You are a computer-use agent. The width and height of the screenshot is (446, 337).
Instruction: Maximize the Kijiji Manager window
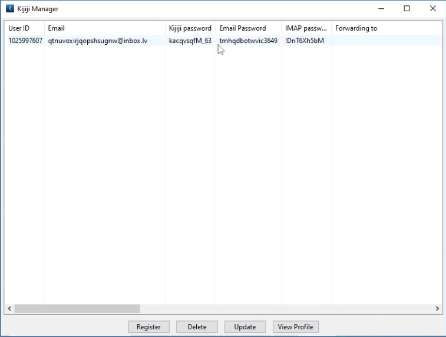pos(407,8)
